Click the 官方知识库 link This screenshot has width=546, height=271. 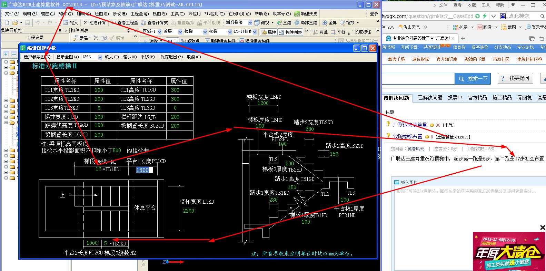coord(447,59)
